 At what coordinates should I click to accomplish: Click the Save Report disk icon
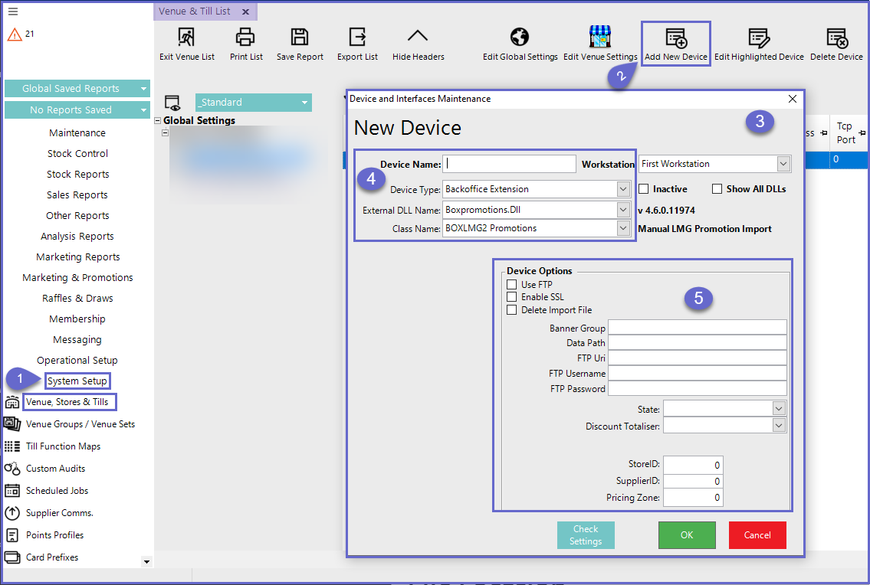pos(300,37)
